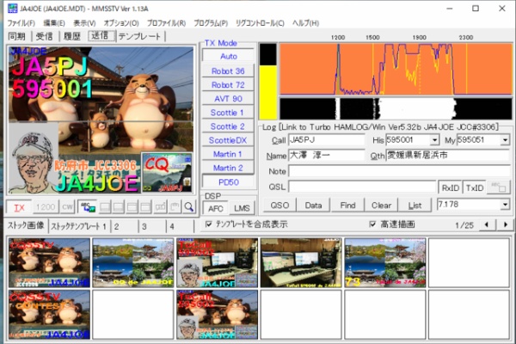Send the CW ID
The height and width of the screenshot is (344, 516).
(67, 207)
